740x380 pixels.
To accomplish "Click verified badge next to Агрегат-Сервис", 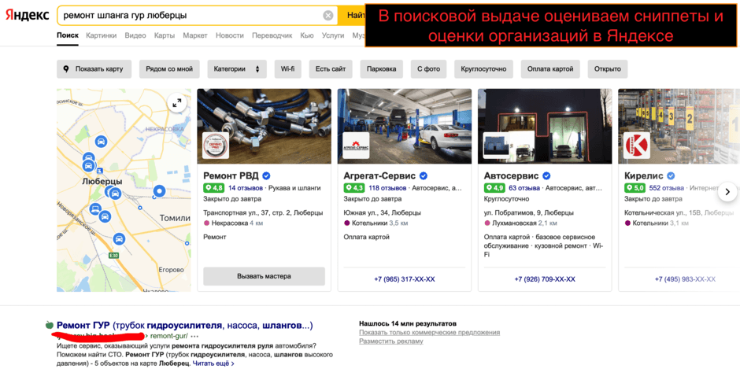I will click(x=424, y=176).
